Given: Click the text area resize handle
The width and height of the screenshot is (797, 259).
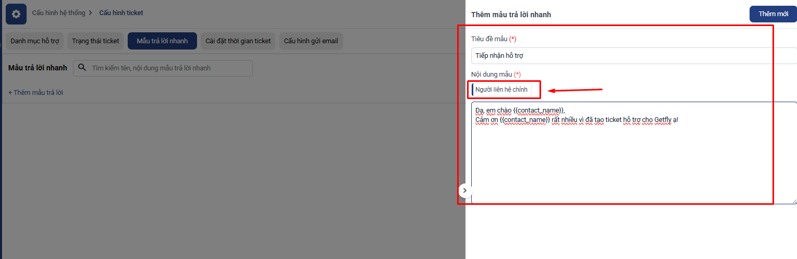Looking at the screenshot, I should point(794,201).
